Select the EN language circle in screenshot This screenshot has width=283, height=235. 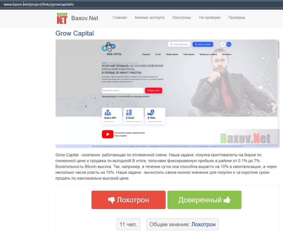pos(223,44)
